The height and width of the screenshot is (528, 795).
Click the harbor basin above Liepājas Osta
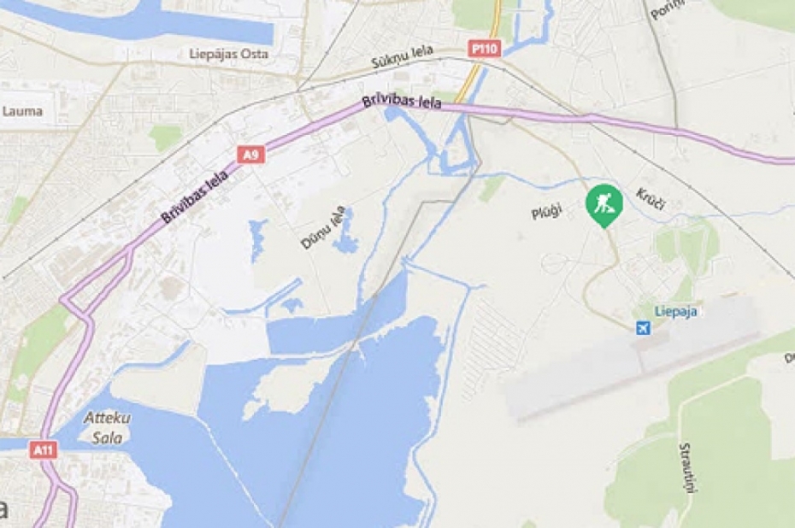pyautogui.click(x=142, y=21)
